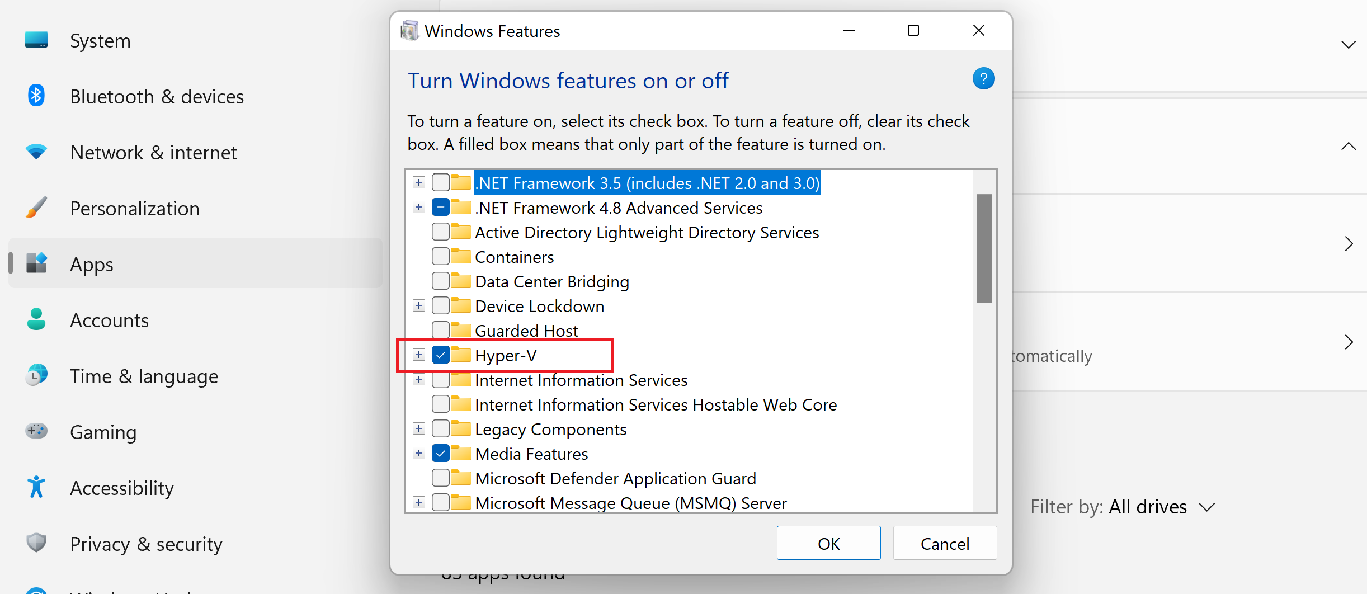Image resolution: width=1367 pixels, height=594 pixels.
Task: Click the clock globe icon for Time & language
Action: pos(36,375)
